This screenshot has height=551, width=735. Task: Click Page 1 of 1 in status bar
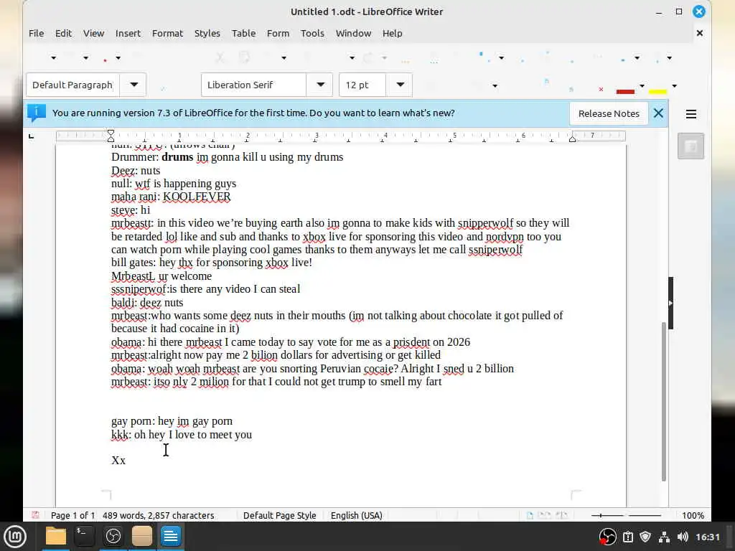point(72,515)
